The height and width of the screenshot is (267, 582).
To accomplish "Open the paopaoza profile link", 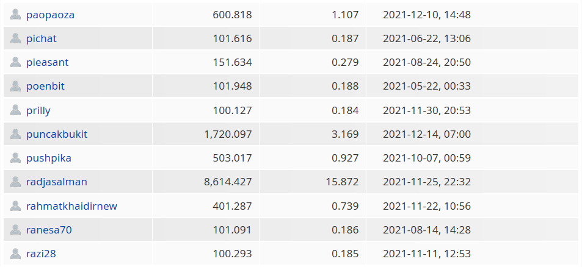I will click(x=50, y=15).
